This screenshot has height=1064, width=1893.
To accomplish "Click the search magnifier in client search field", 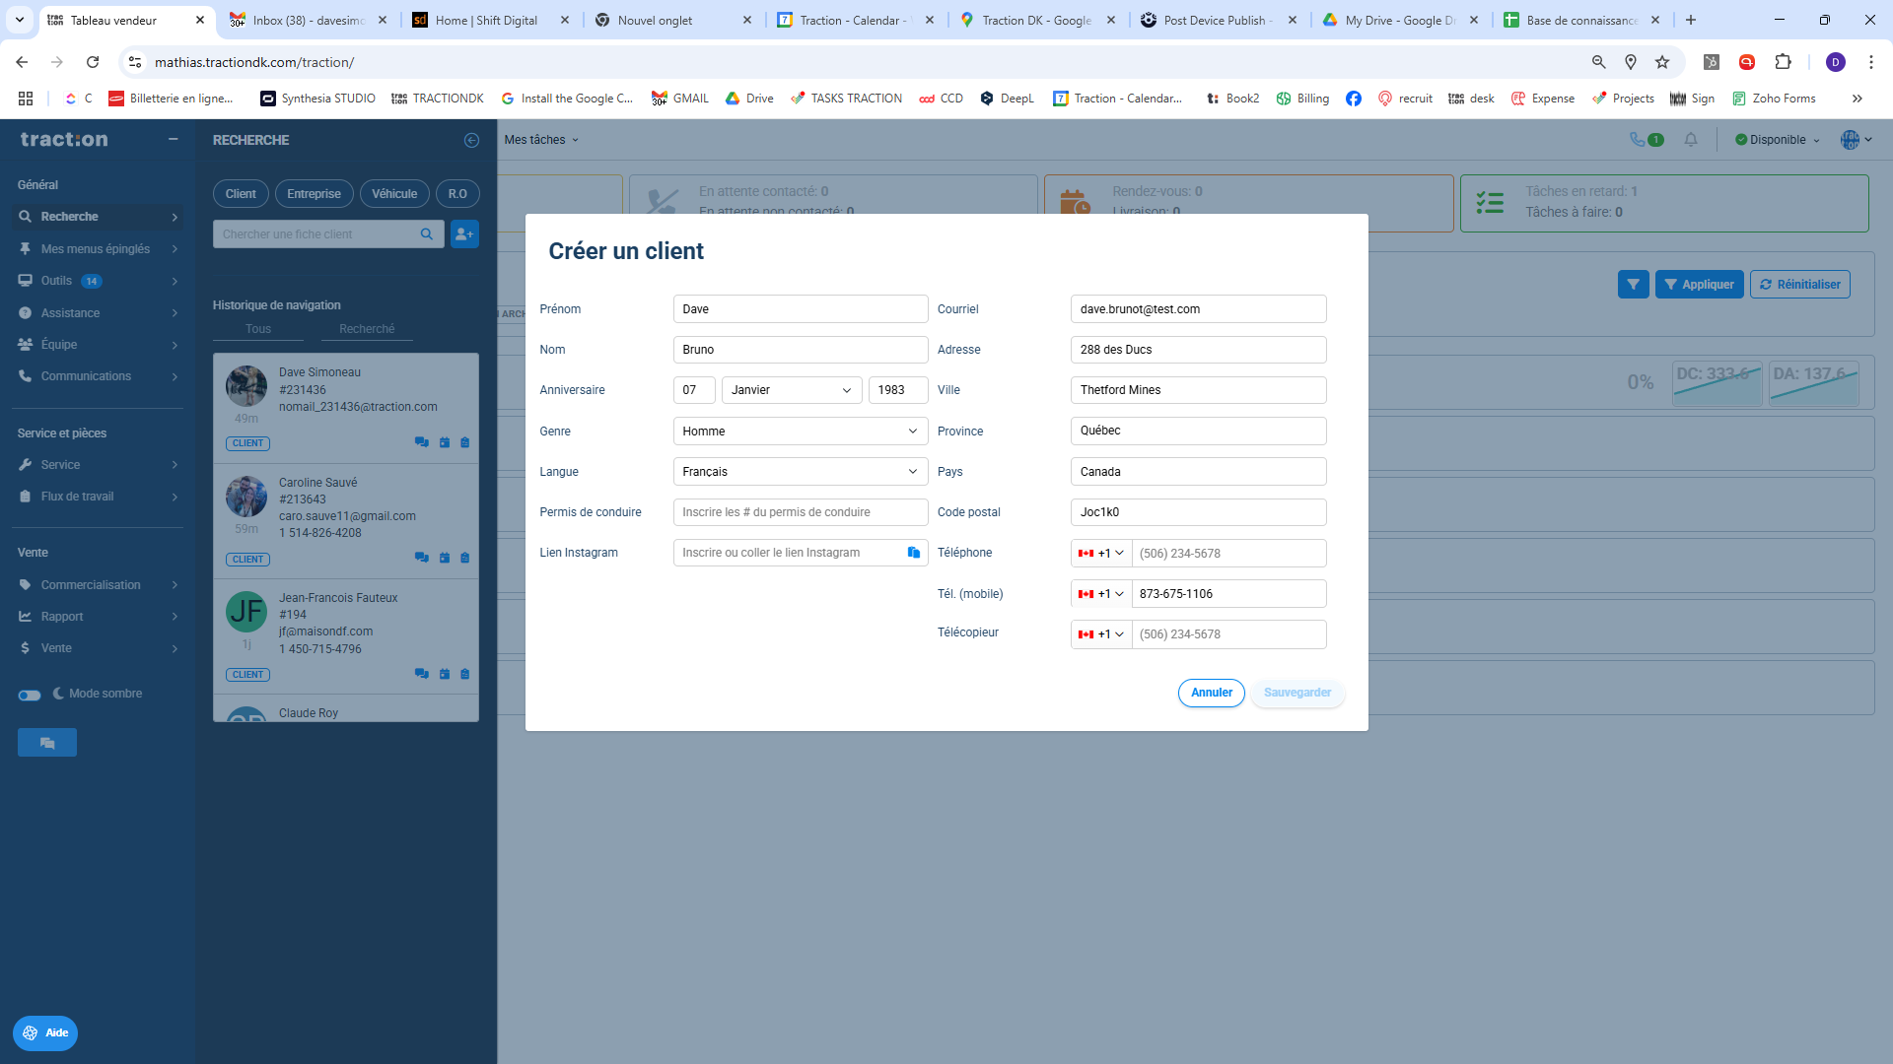I will coord(427,234).
